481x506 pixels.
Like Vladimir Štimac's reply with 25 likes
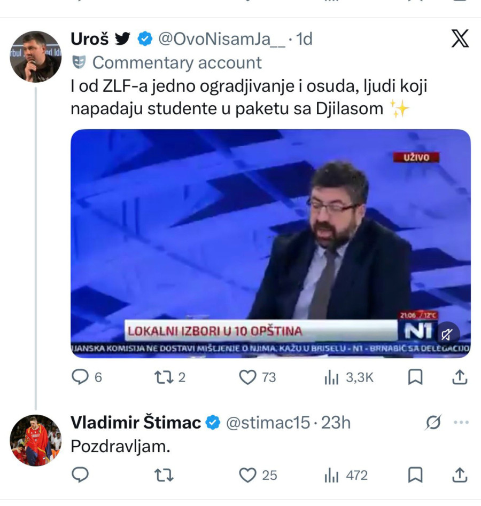(x=248, y=474)
